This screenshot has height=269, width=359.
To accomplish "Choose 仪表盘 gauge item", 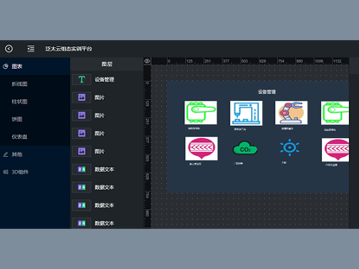I will coord(20,136).
